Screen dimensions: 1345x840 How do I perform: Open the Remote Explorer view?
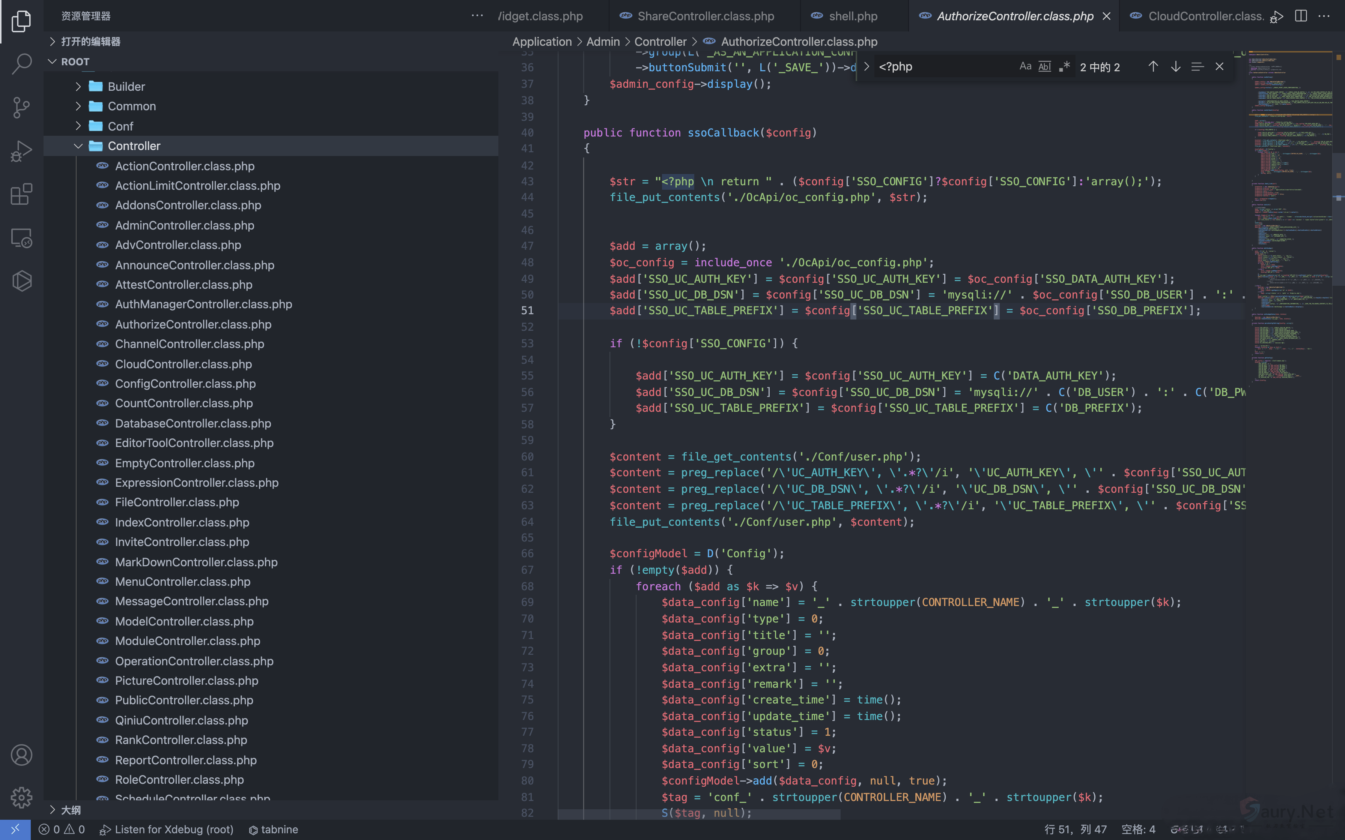pos(21,238)
